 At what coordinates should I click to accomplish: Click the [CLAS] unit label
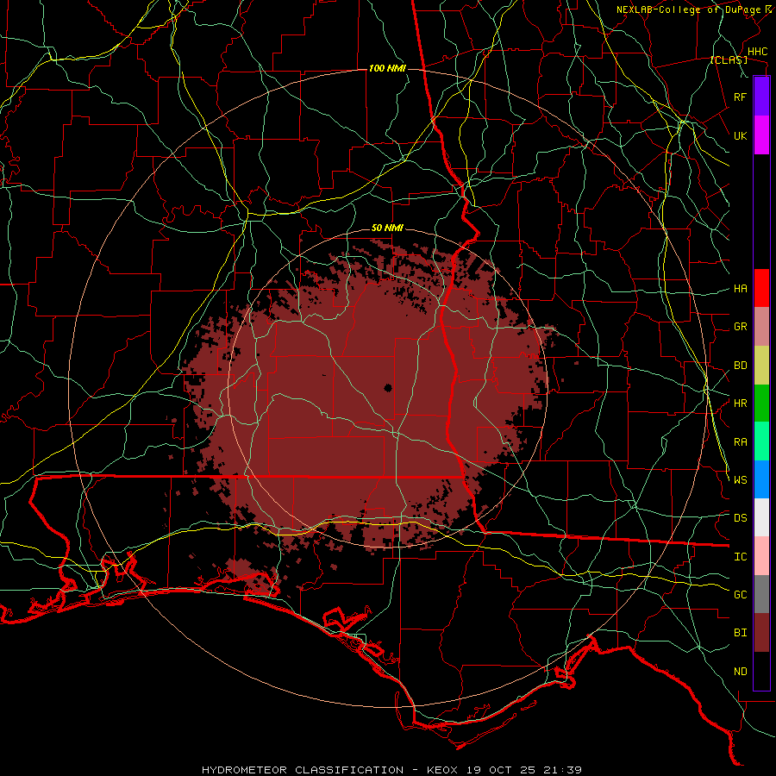[x=729, y=60]
